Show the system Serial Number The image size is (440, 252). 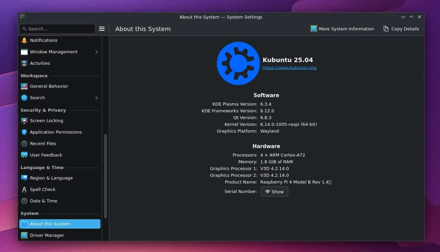tap(274, 191)
